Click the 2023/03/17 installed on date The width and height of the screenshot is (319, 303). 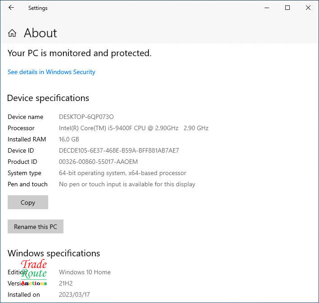(74, 294)
